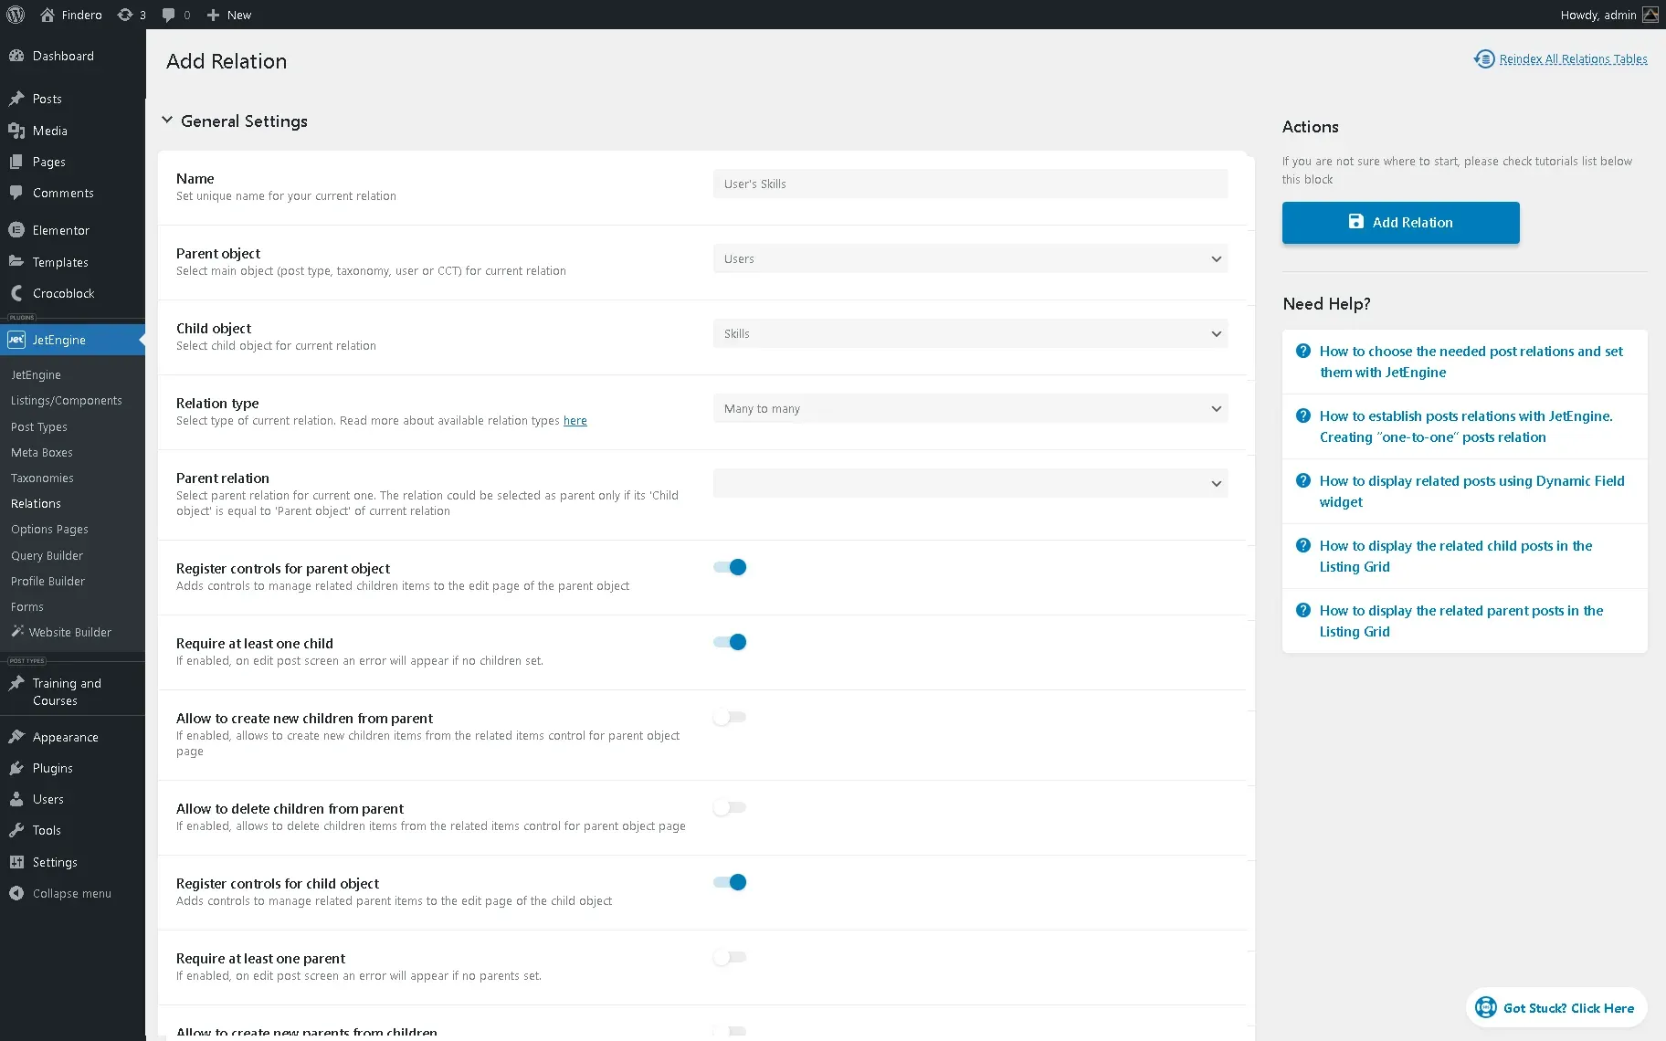Disable Register controls for child object
1666x1041 pixels.
click(x=730, y=882)
